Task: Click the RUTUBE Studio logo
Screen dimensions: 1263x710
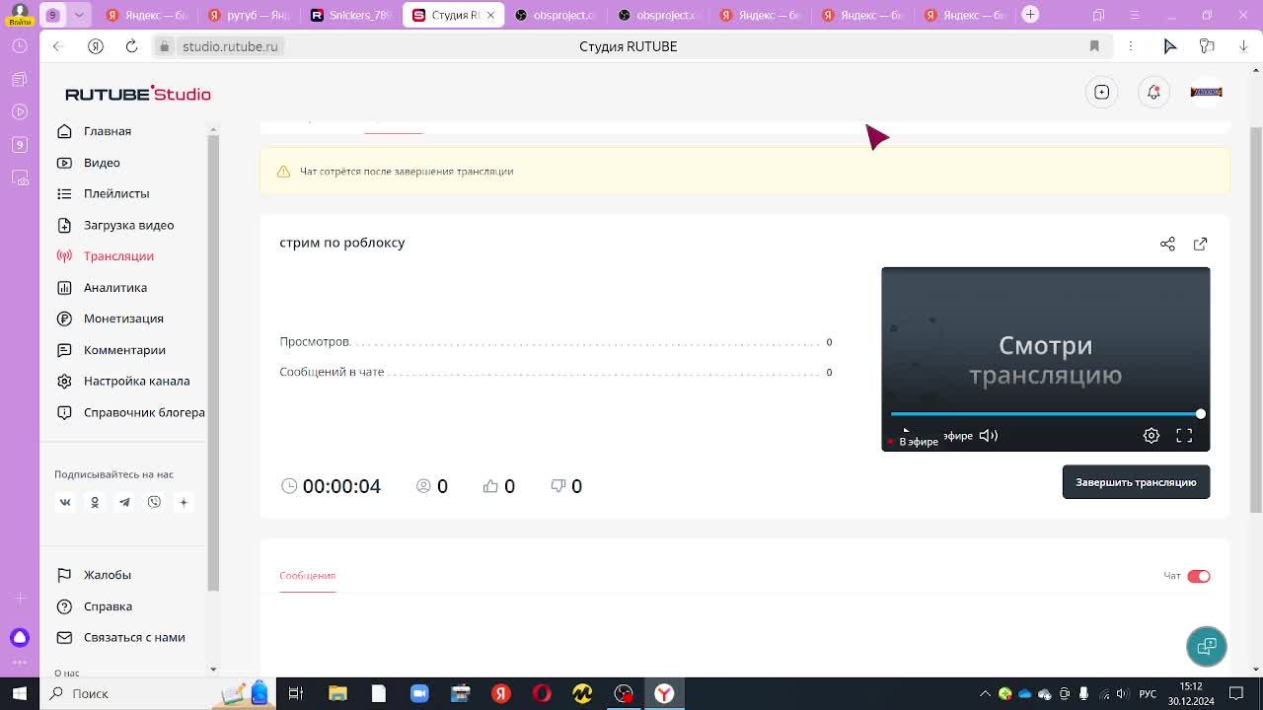Action: 138,94
